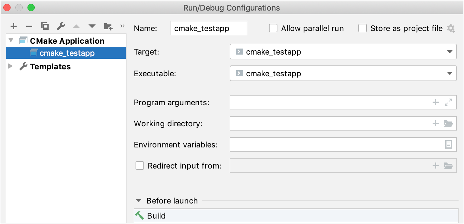464x224 pixels.
Task: Open the environment variables editor icon
Action: (x=449, y=144)
